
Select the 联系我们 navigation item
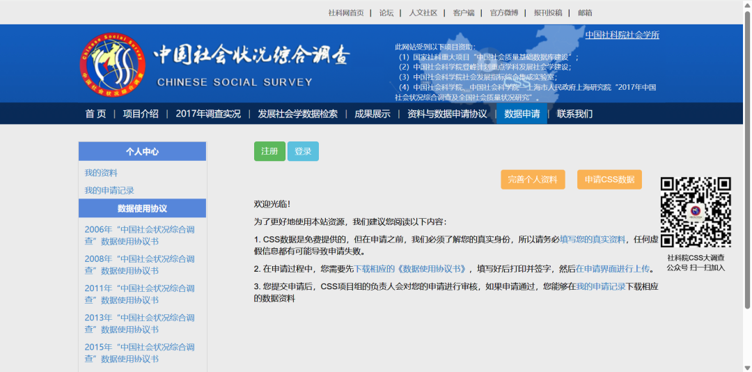574,114
